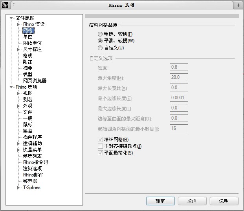This screenshot has width=244, height=211.
Task: Click the 最大长宽比 input field
Action: (179, 87)
